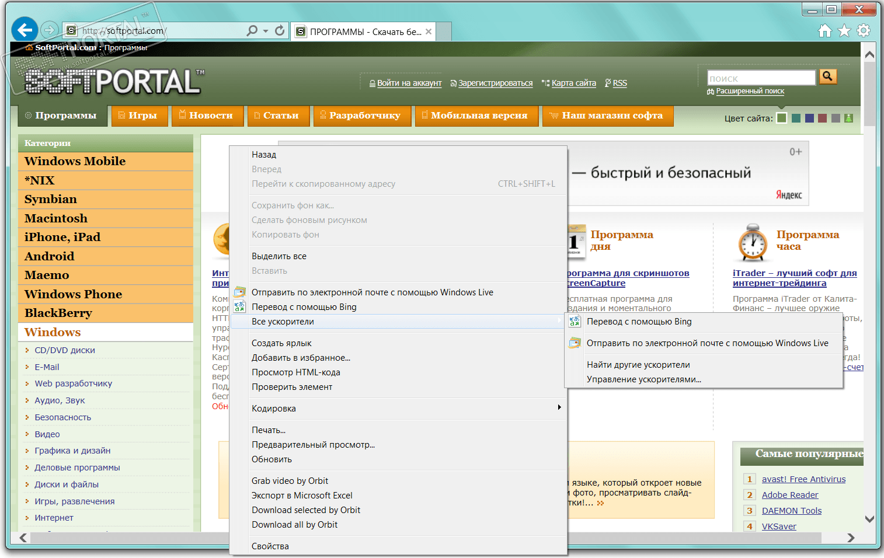Open the Наш магазин софта tab

point(608,116)
